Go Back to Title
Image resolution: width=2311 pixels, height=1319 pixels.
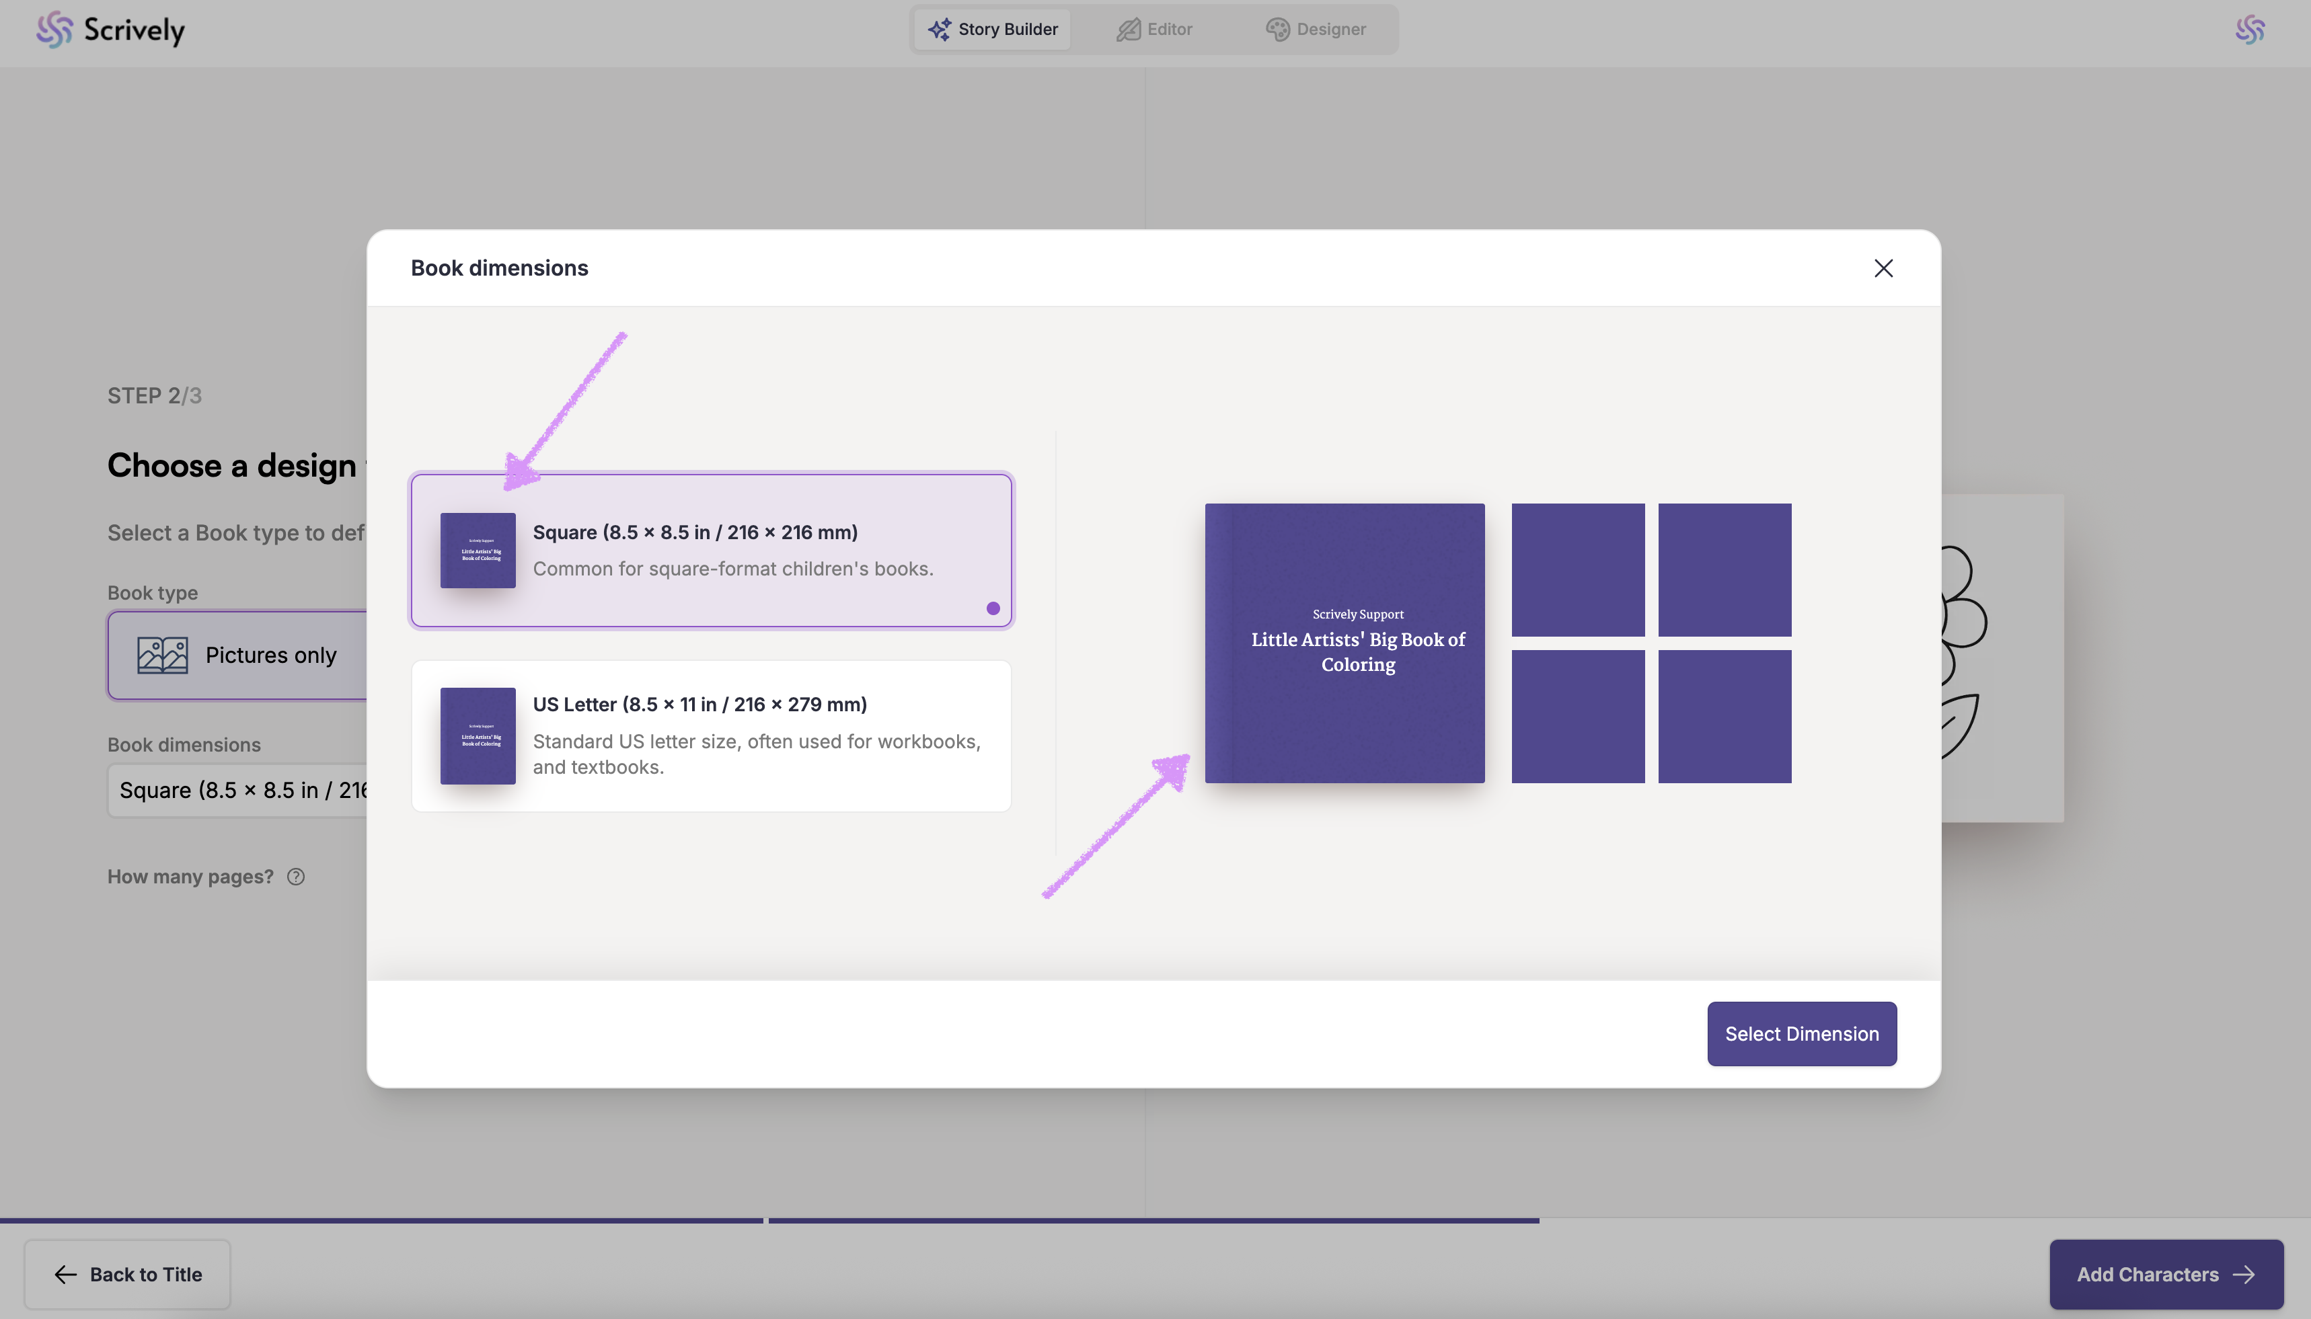(x=127, y=1274)
